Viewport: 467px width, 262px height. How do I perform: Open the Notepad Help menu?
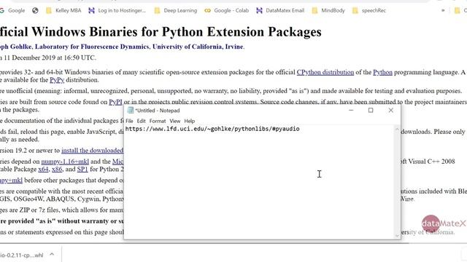tap(190, 121)
